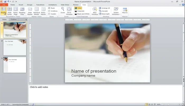This screenshot has height=106, width=185.
Task: Click the Arrange All button
Action: tap(104, 8)
